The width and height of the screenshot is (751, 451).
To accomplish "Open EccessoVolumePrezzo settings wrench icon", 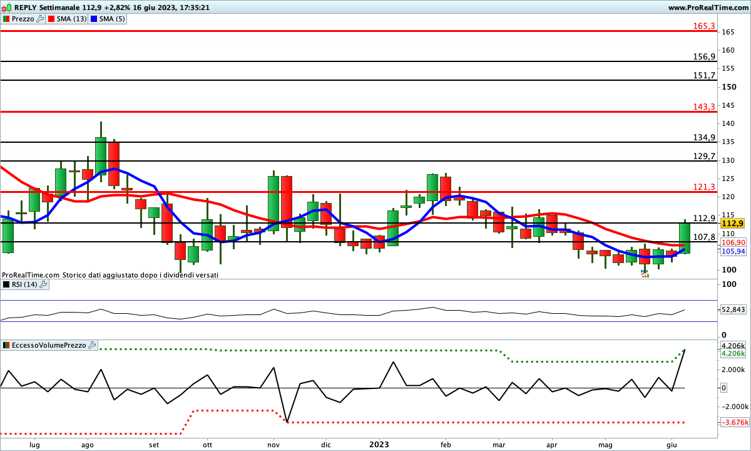I will tap(93, 345).
